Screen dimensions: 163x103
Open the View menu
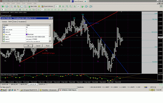pyautogui.click(x=8, y=3)
